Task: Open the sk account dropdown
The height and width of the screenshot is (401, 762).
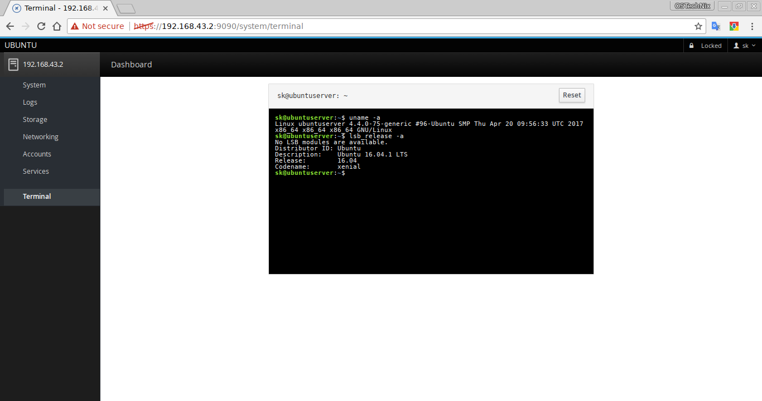Action: (x=745, y=45)
